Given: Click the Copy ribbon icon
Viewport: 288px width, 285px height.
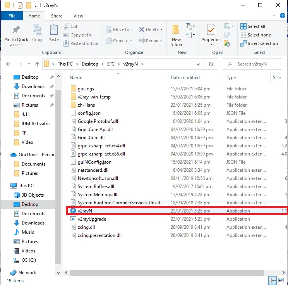Looking at the screenshot, I should point(37,30).
